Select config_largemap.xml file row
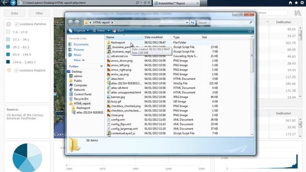The width and height of the screenshot is (306, 172). coord(163,129)
